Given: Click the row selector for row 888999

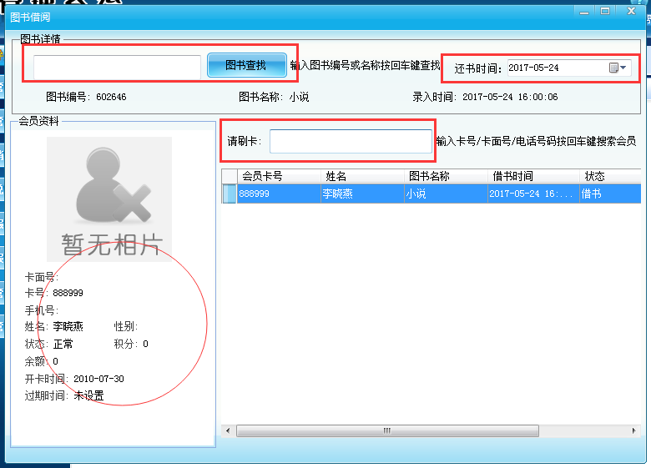Looking at the screenshot, I should click(x=230, y=194).
